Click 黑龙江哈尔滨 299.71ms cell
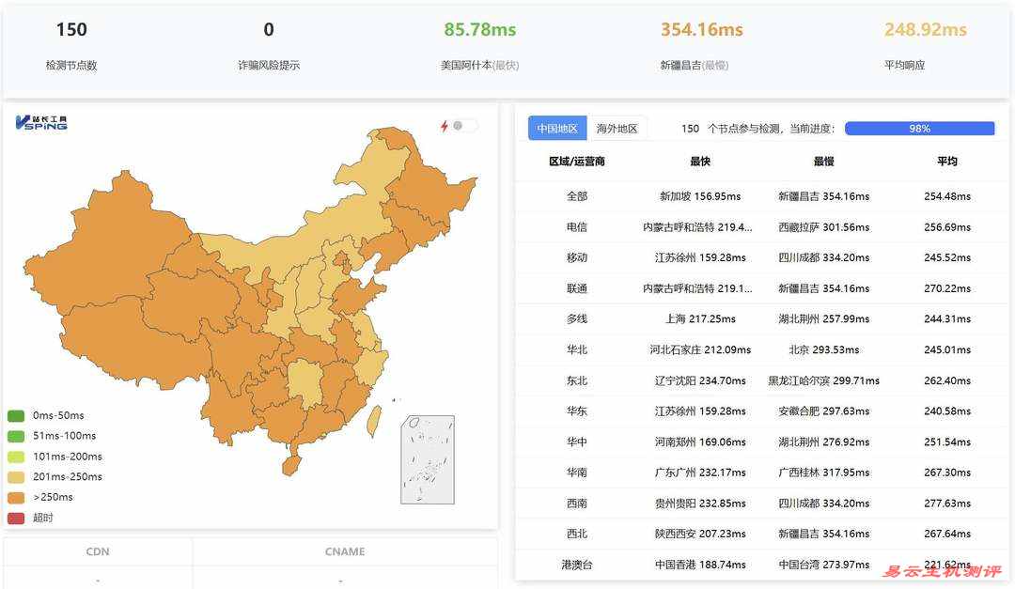1015x589 pixels. click(x=823, y=380)
